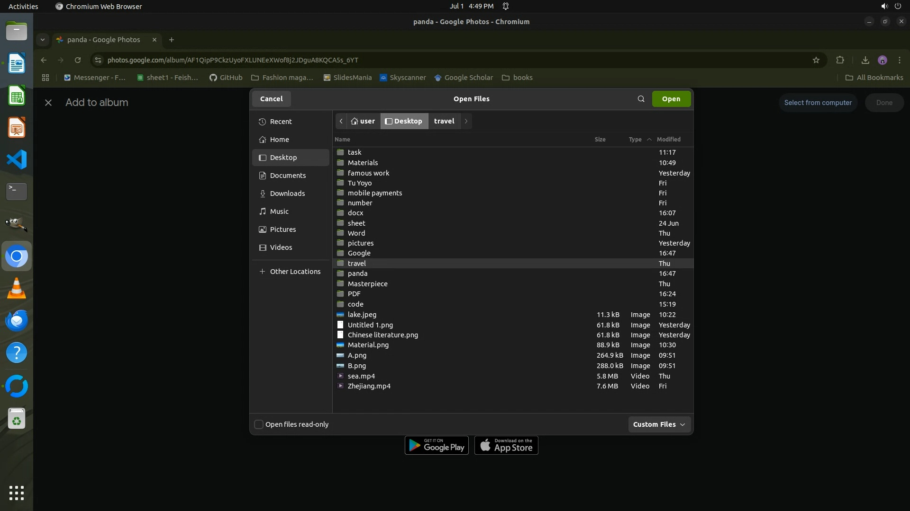
Task: Toggle Open files read-only checkbox
Action: [x=259, y=424]
